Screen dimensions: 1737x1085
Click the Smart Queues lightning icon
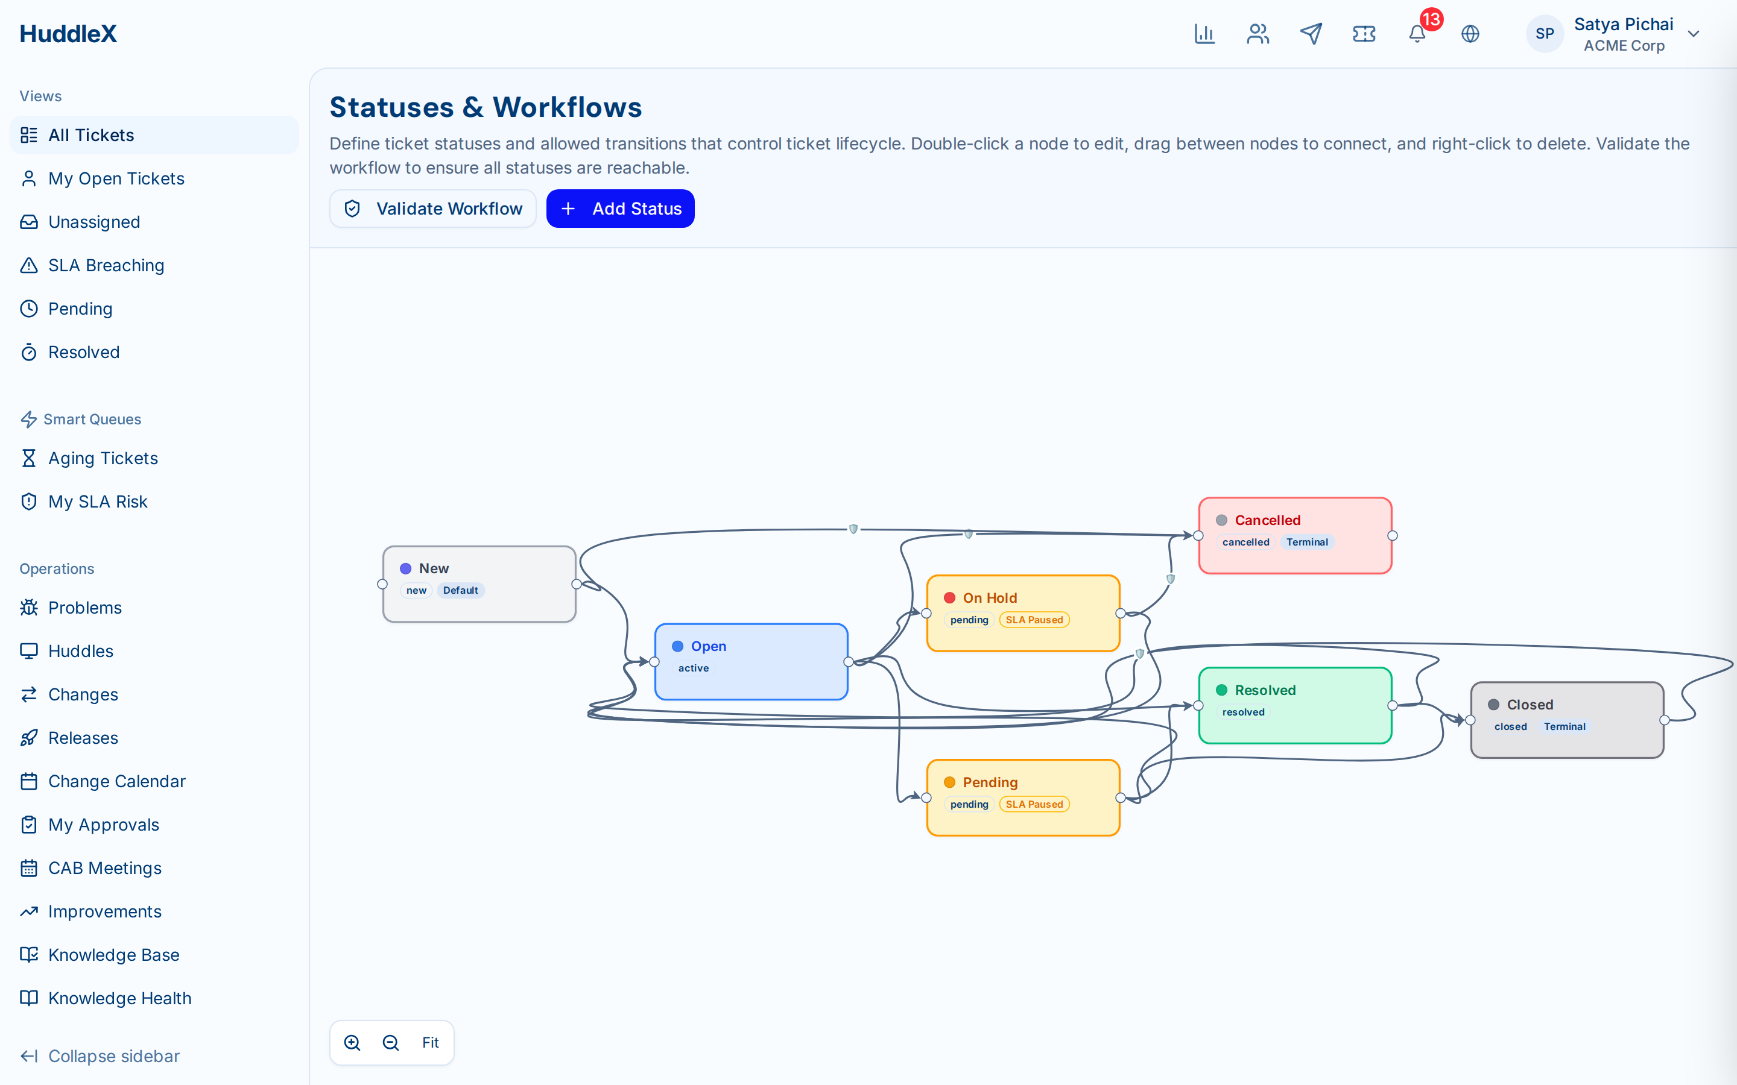(29, 419)
